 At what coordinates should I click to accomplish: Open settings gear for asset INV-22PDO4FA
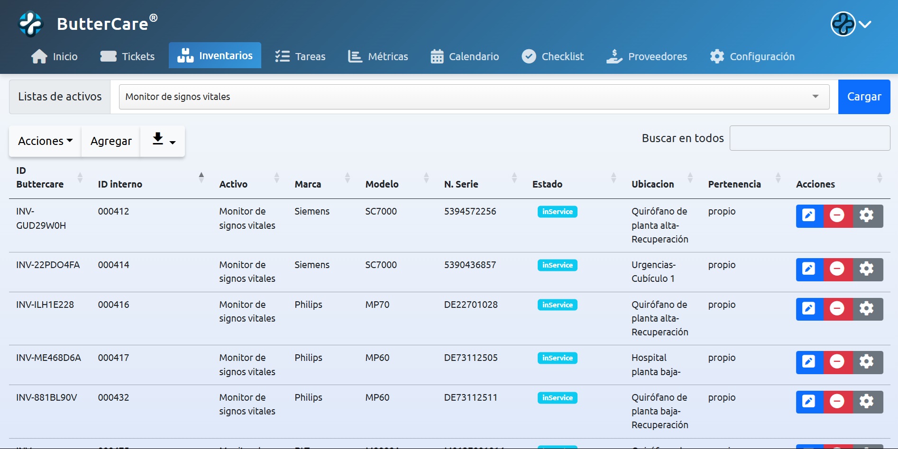(867, 269)
